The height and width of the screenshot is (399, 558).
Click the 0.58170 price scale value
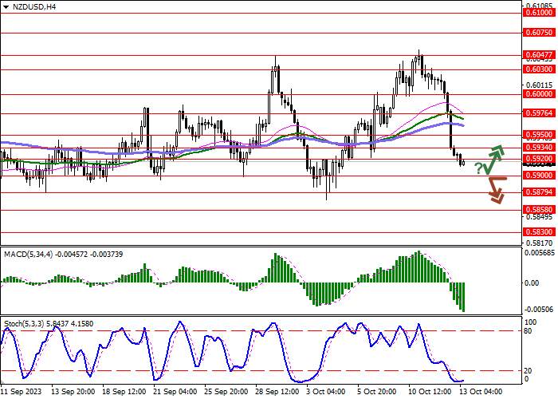[x=540, y=243]
